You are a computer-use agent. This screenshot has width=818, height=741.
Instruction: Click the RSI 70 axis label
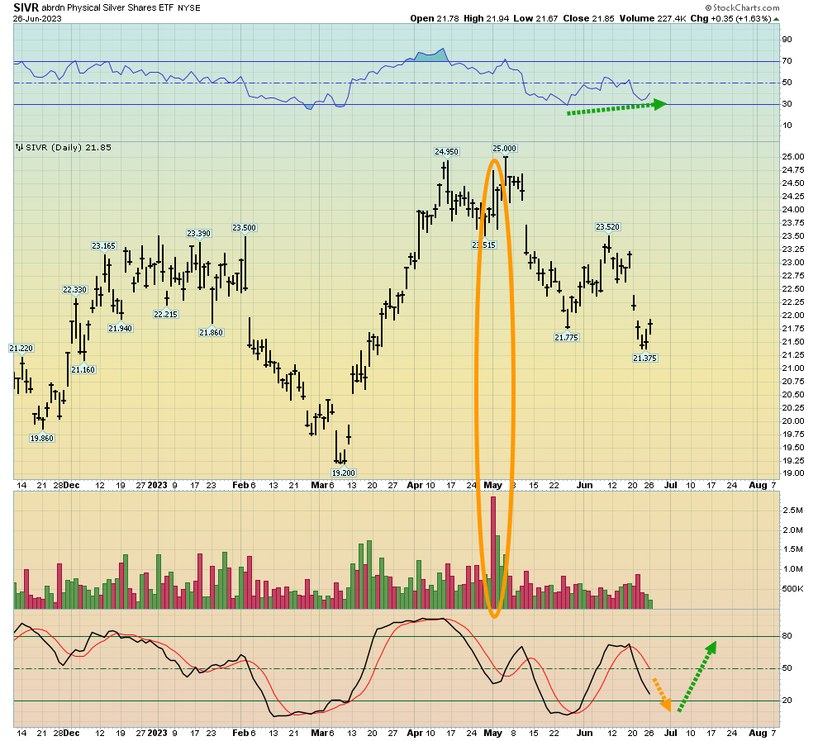(x=787, y=61)
